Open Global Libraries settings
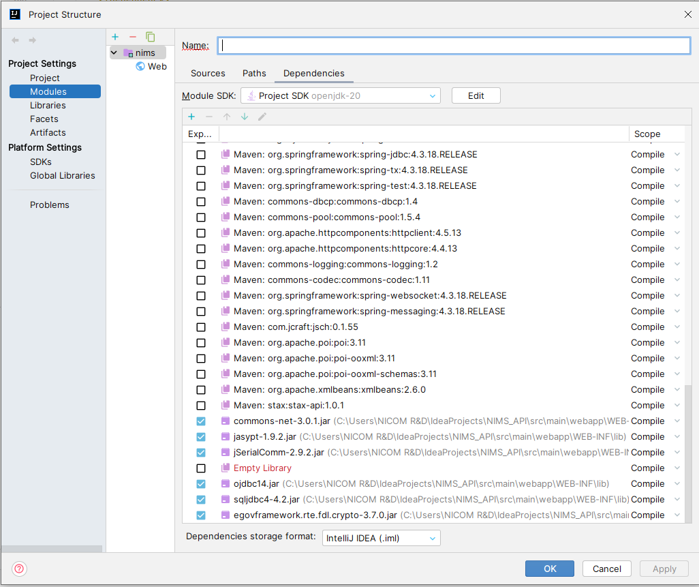The width and height of the screenshot is (699, 587). pos(63,176)
